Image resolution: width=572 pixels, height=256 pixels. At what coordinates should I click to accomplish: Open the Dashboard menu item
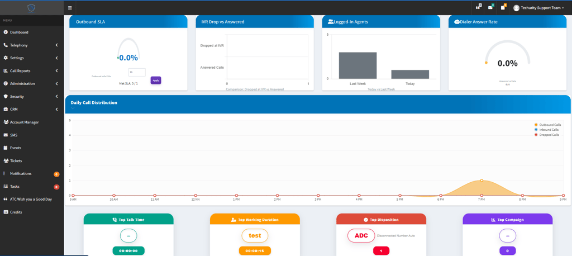[32, 32]
